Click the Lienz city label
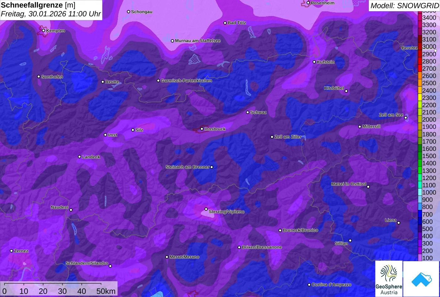Viewport: 440px width, 297px height. tap(391, 220)
